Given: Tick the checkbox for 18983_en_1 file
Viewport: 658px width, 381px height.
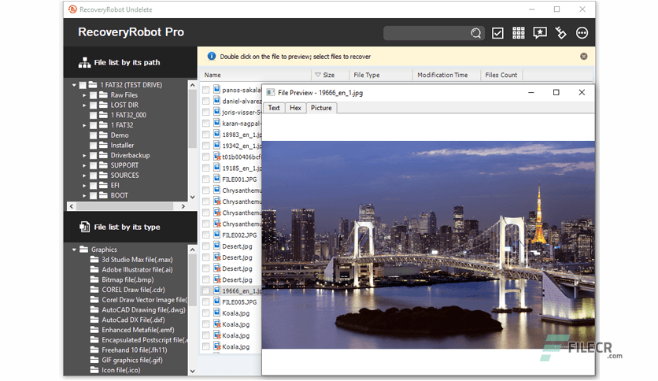Looking at the screenshot, I should pos(205,135).
